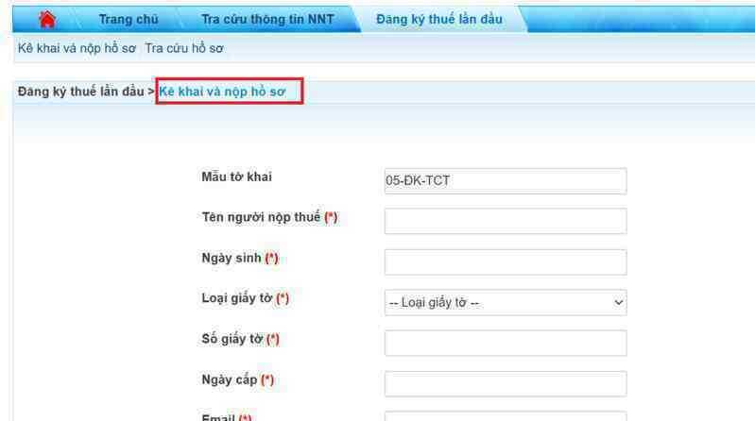Screen dimensions: 755x421
Task: Open the Trang chủ tab
Action: point(129,19)
